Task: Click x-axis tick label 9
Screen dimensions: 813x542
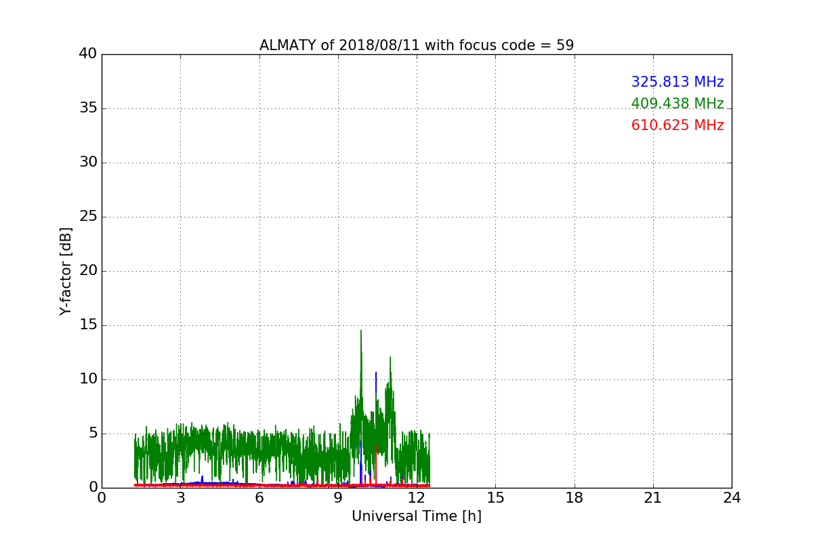Action: pyautogui.click(x=338, y=498)
